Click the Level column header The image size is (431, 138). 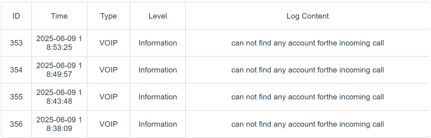[x=158, y=16]
